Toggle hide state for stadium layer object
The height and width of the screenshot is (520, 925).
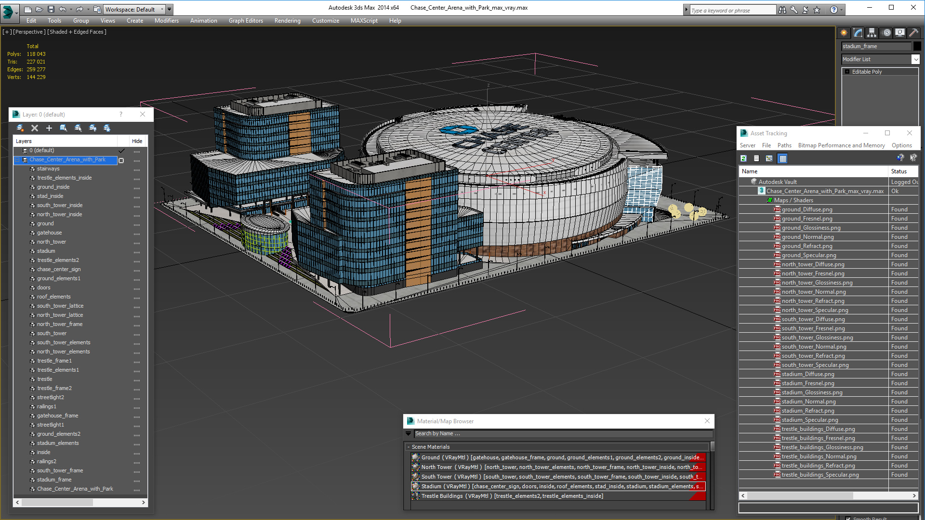(x=137, y=252)
